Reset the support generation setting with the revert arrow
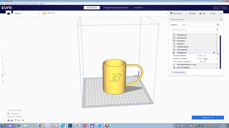The image size is (229, 128). point(201,55)
